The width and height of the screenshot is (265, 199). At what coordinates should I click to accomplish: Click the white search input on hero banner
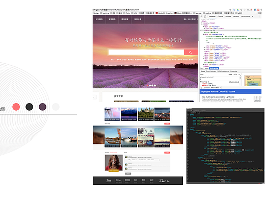pyautogui.click(x=146, y=52)
